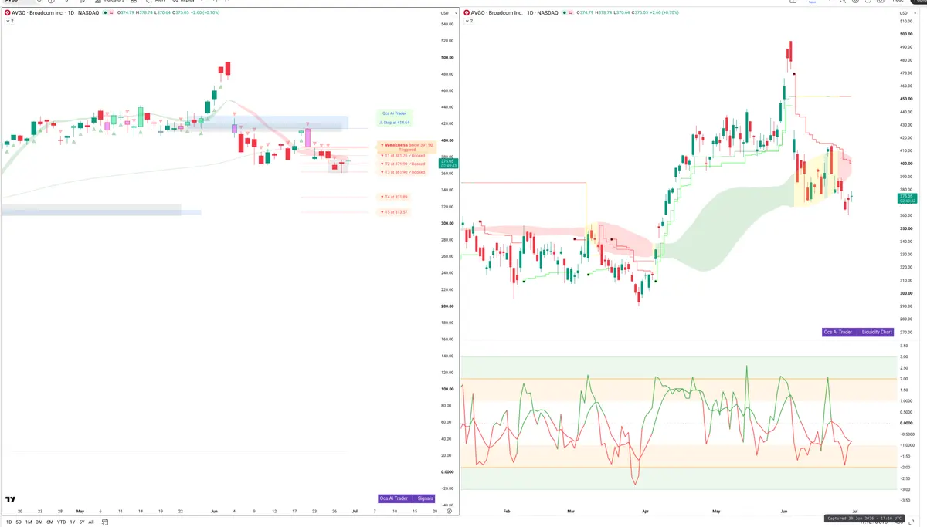Viewport: 927px width, 527px height.
Task: Click the 'T5 at 313.57' target label
Action: (394, 212)
